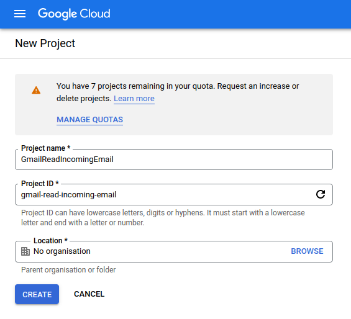The width and height of the screenshot is (351, 319).
Task: Open the MANAGE QUOTAS link
Action: pos(89,120)
